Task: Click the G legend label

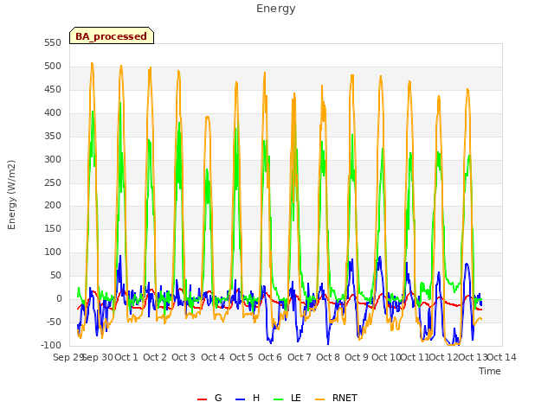Action: point(218,398)
